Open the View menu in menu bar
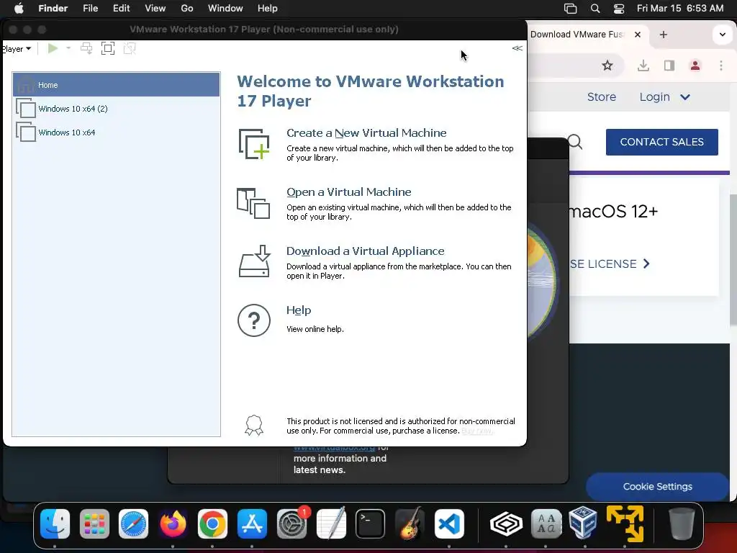 [x=155, y=9]
